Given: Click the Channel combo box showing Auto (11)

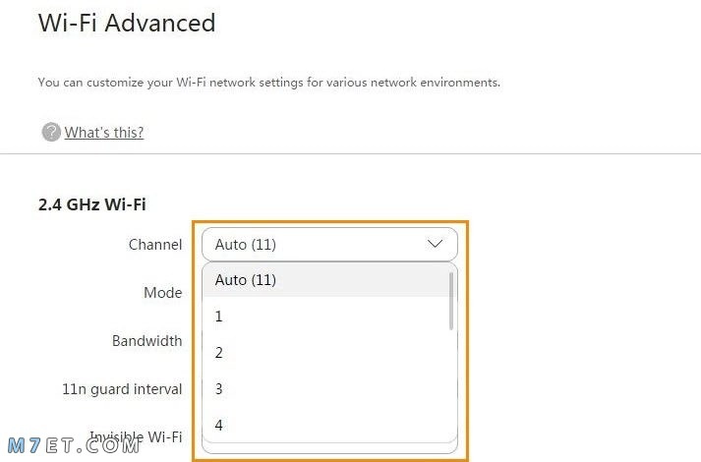Looking at the screenshot, I should coord(330,245).
